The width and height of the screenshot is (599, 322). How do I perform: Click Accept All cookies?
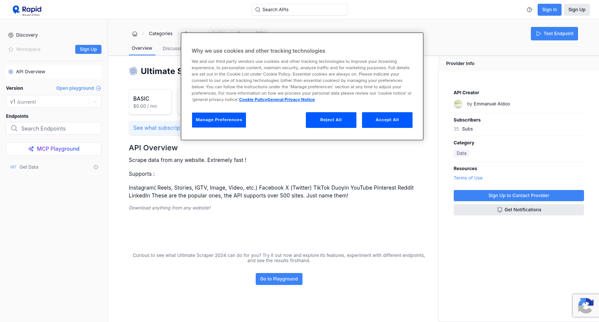point(387,120)
